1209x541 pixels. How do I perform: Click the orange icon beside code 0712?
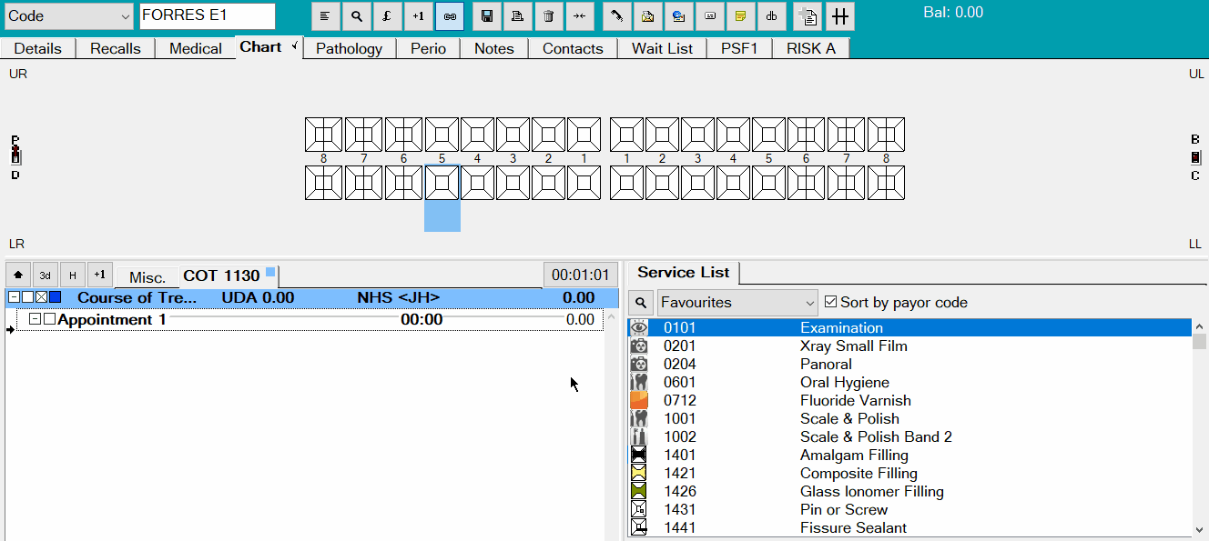tap(639, 401)
